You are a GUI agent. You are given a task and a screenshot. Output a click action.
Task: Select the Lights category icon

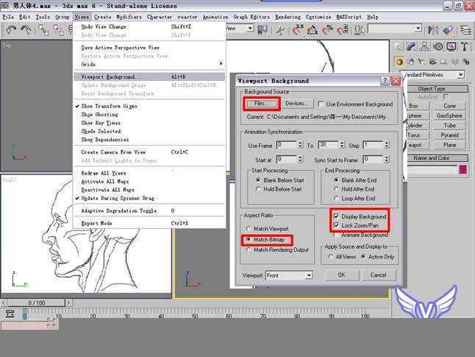click(x=421, y=62)
